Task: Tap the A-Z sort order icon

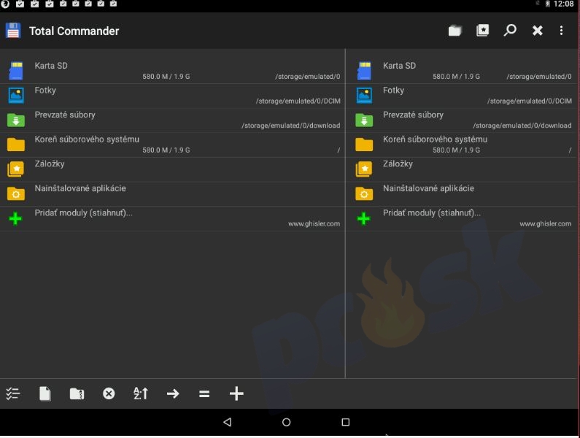Action: (x=141, y=393)
